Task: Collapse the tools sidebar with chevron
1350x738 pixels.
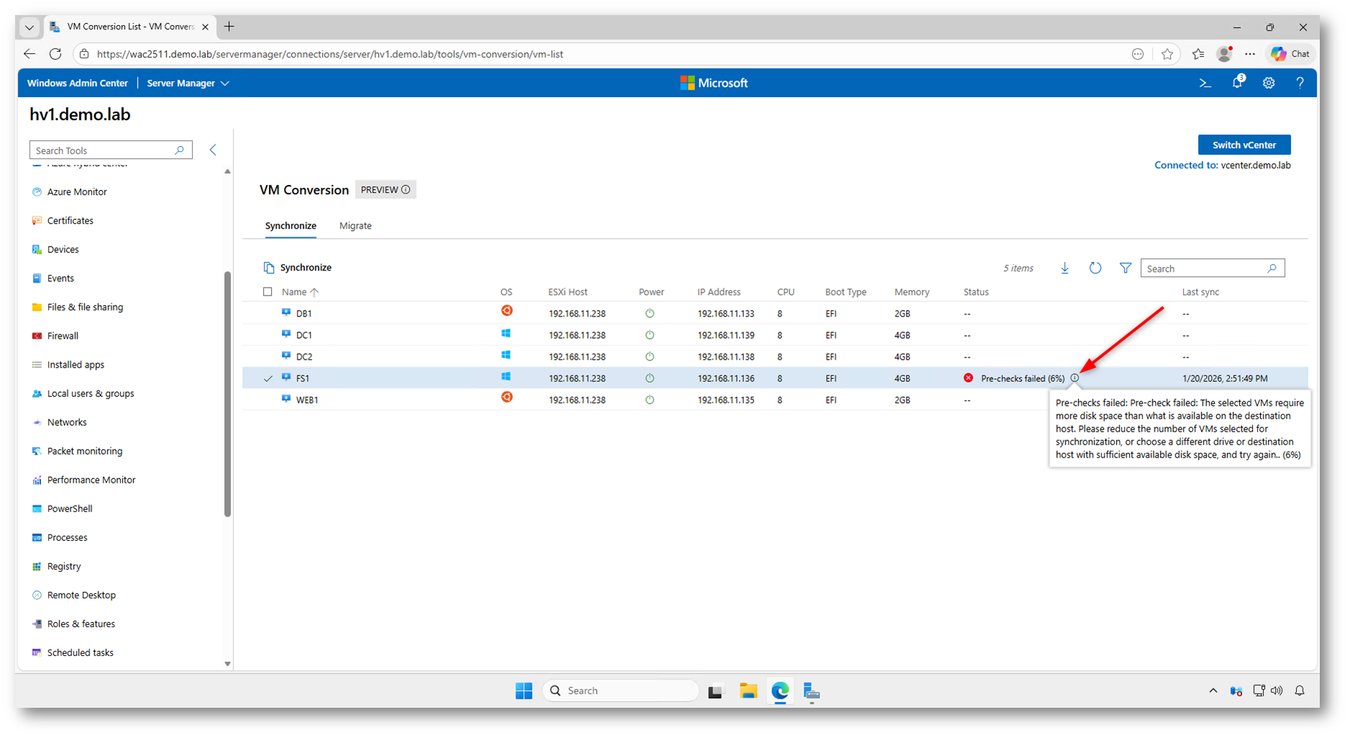Action: [x=213, y=150]
